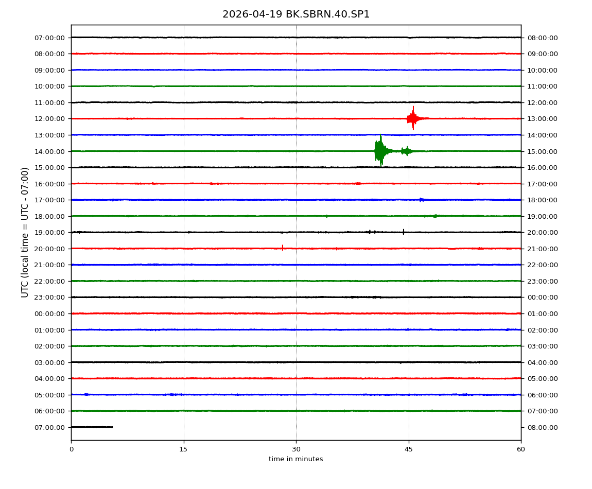Click the small blue blip on 17:00 trace

[x=421, y=200]
